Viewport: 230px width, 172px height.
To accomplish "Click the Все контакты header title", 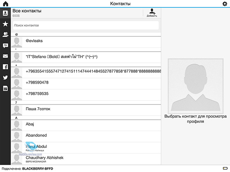I will click(x=27, y=11).
